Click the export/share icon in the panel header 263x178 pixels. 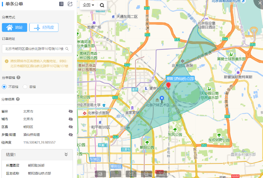70,4
